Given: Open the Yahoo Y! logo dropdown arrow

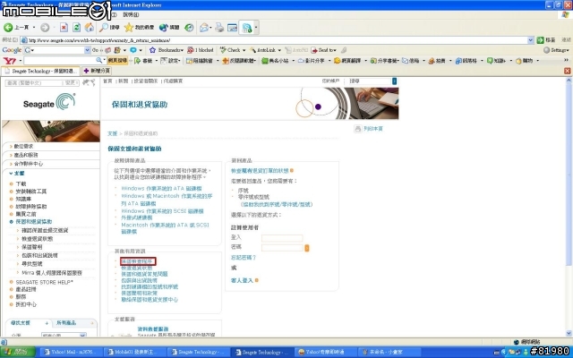Looking at the screenshot, I should (20, 61).
